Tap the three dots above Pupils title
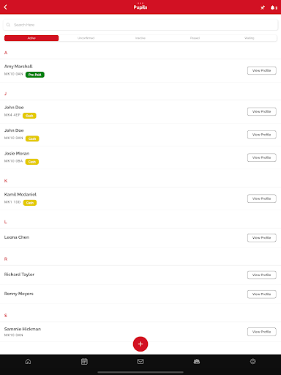Screen dimensions: 281x375 tap(140, 3)
